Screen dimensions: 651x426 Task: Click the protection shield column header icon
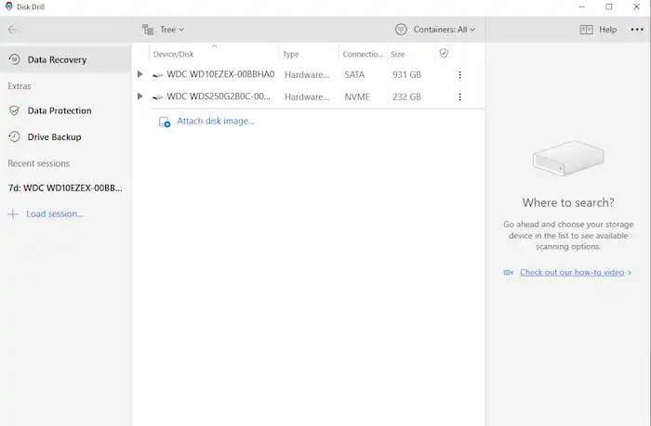coord(444,54)
